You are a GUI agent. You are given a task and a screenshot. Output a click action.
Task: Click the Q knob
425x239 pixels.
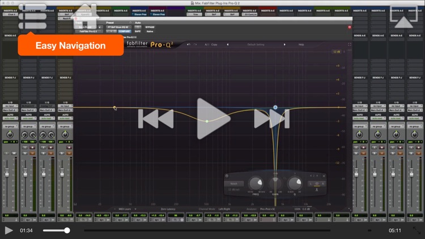[295, 183]
